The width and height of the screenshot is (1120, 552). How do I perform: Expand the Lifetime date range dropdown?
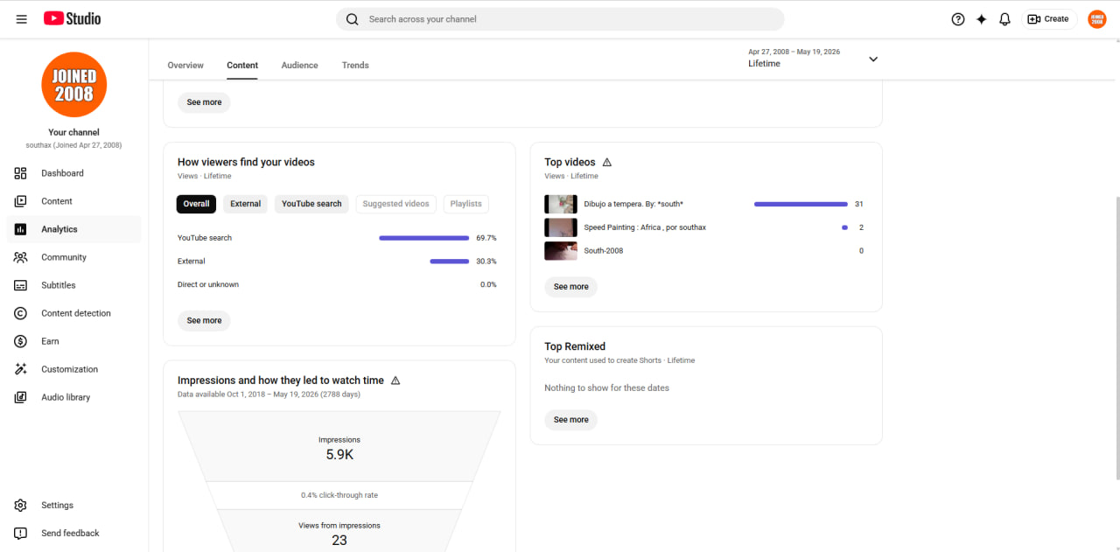(x=872, y=59)
